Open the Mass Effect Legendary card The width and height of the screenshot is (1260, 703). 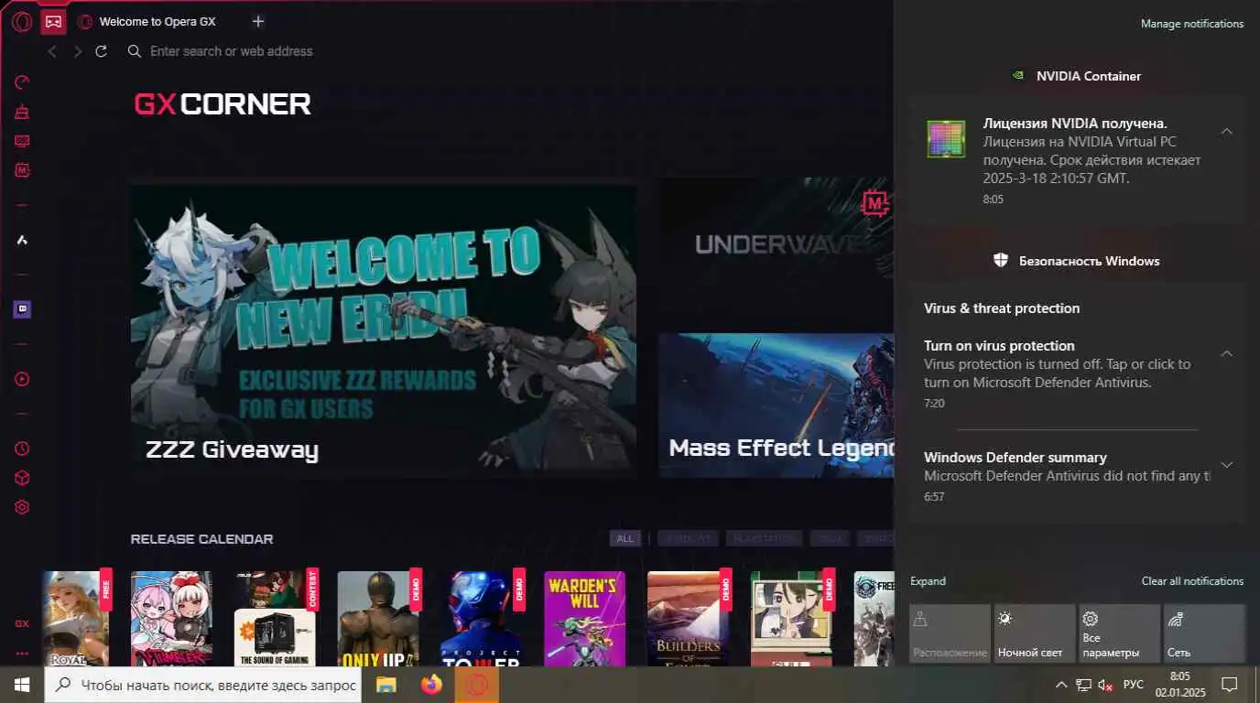click(x=776, y=405)
